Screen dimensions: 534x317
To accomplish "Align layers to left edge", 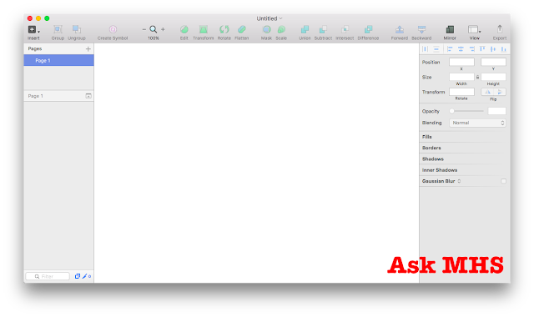I will coord(450,49).
